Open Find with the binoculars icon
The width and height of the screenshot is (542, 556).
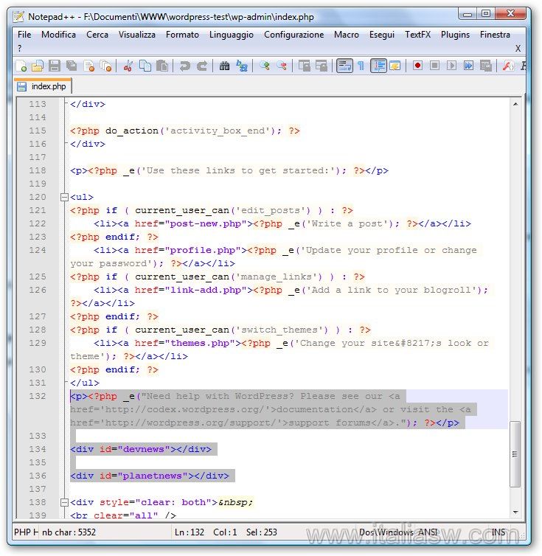[224, 66]
